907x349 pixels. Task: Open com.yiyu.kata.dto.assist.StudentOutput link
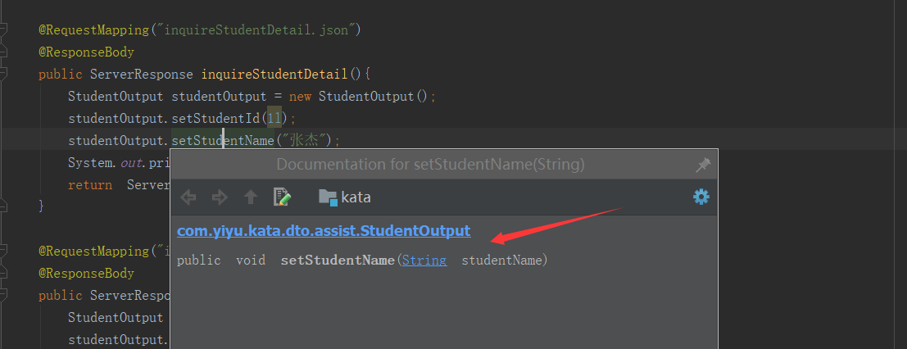click(324, 231)
